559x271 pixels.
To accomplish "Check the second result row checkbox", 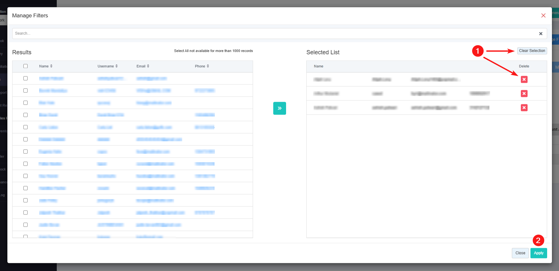I will click(26, 91).
